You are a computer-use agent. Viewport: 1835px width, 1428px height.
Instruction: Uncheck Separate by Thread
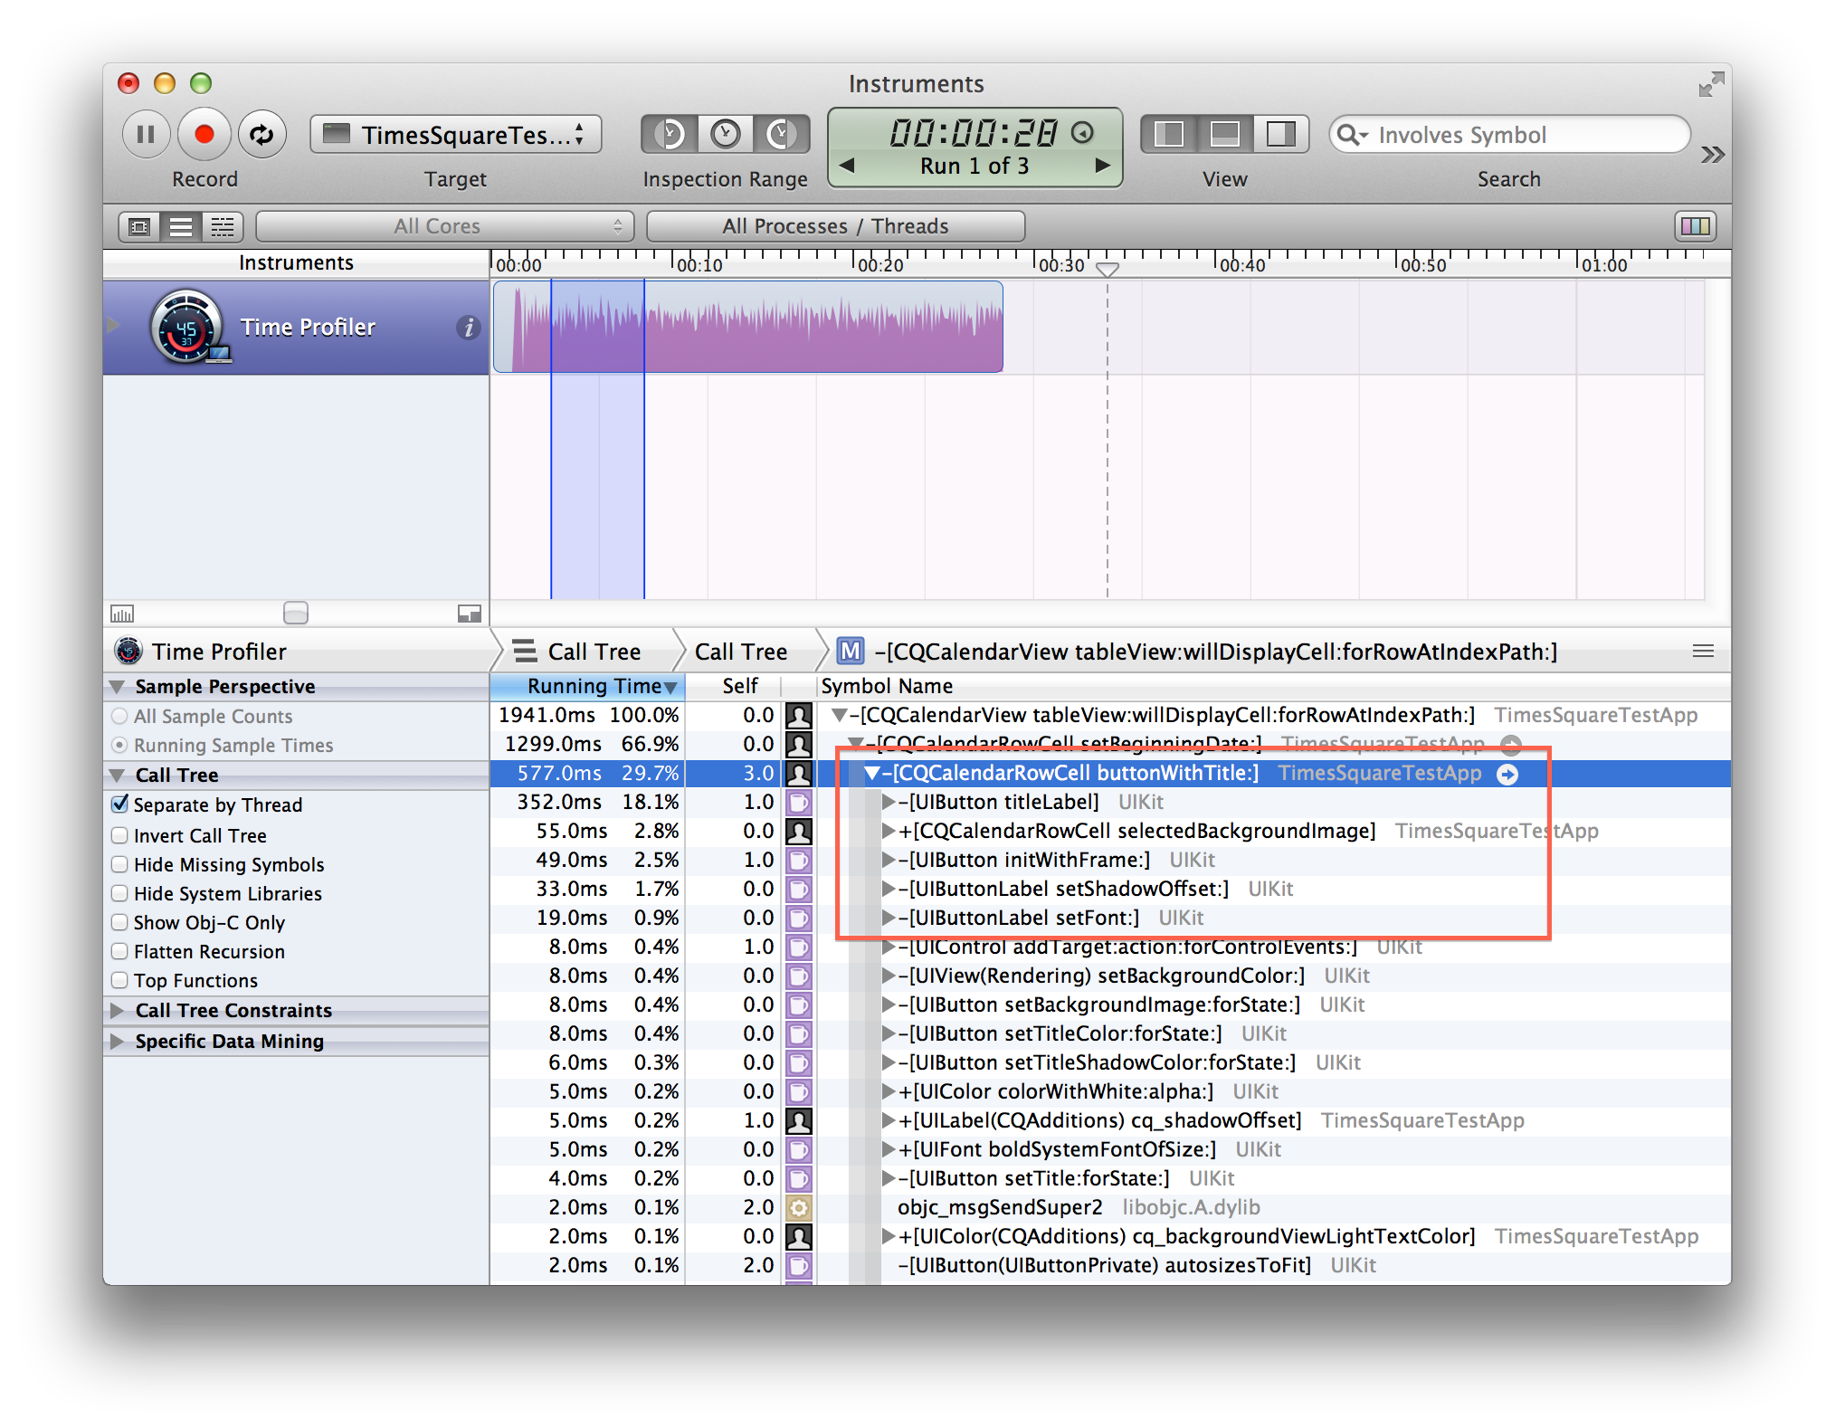[119, 804]
